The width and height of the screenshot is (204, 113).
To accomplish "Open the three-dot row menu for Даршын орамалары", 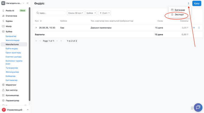I will point(199,28).
